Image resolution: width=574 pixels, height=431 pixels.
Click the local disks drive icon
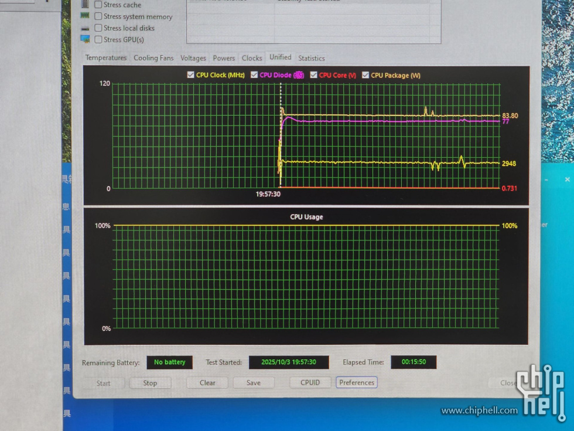[x=85, y=28]
